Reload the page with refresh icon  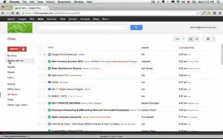point(12,13)
